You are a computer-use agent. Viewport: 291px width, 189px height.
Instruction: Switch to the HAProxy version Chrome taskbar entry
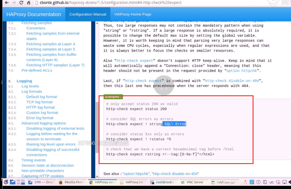pyautogui.click(x=102, y=182)
